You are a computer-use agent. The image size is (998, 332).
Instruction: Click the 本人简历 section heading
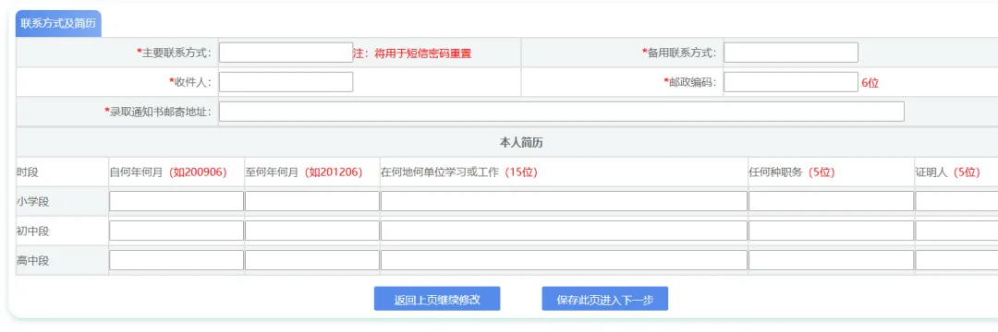521,143
